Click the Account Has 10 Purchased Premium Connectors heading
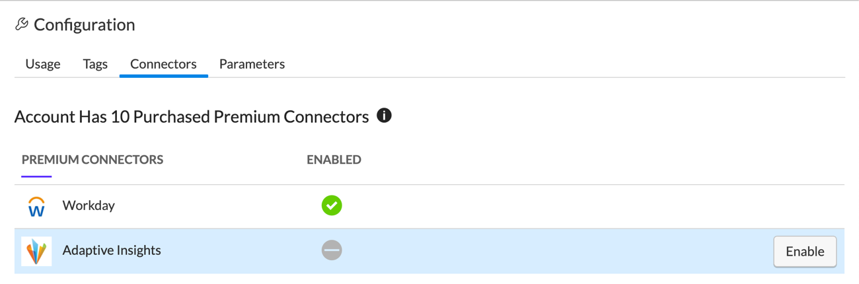Viewport: 859px width, 284px height. point(192,117)
